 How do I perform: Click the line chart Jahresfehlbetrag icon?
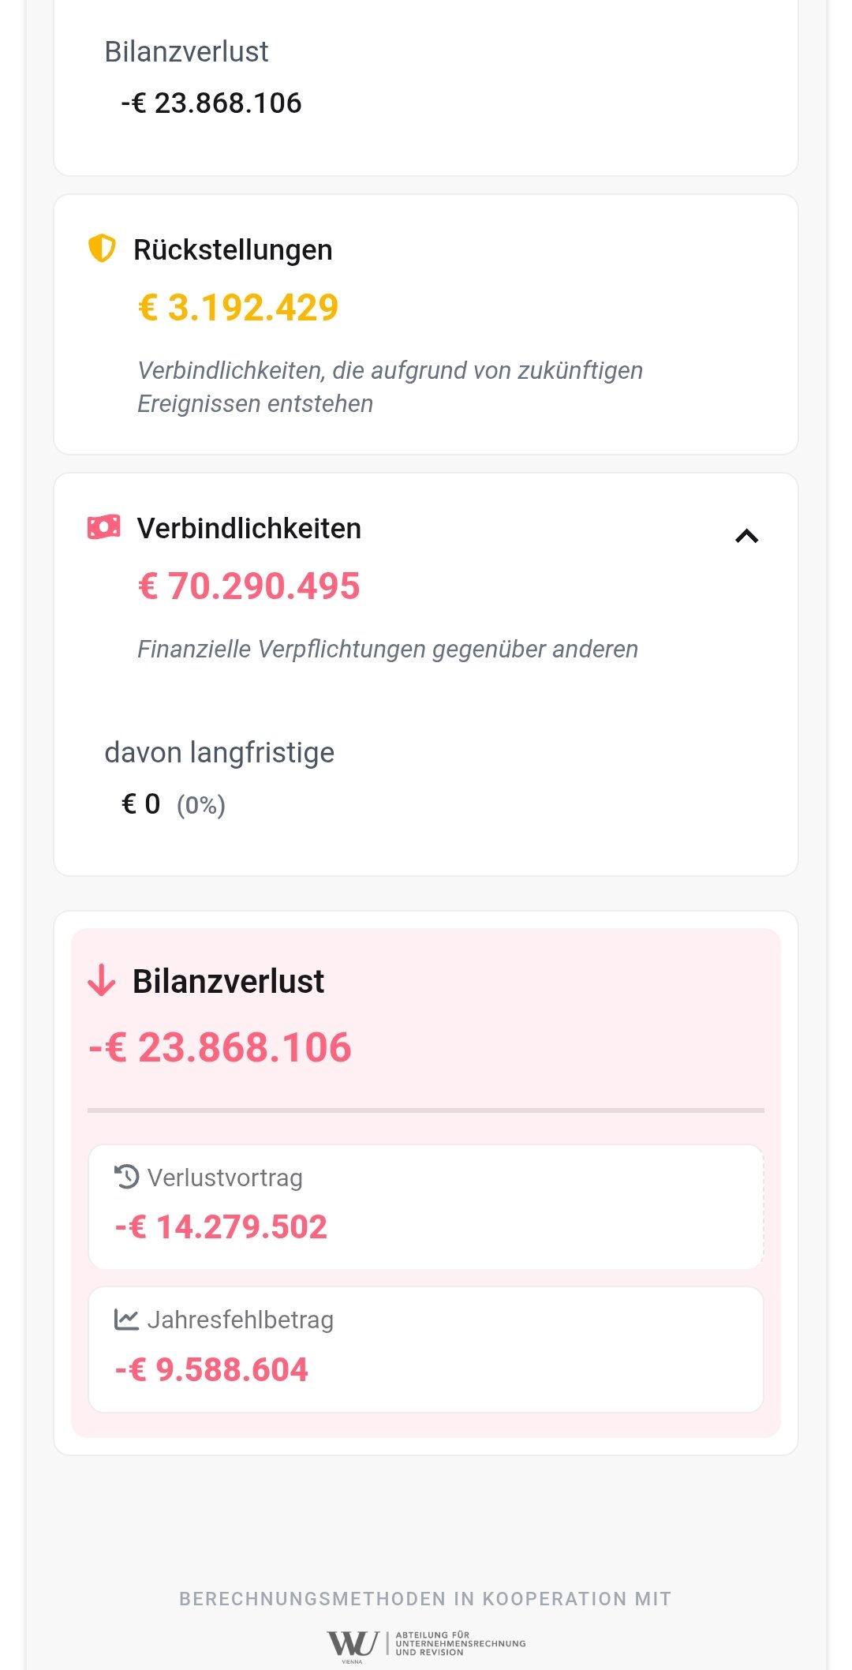127,1319
